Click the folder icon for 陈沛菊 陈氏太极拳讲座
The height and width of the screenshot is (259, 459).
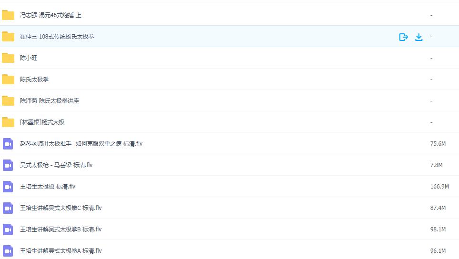(8, 101)
